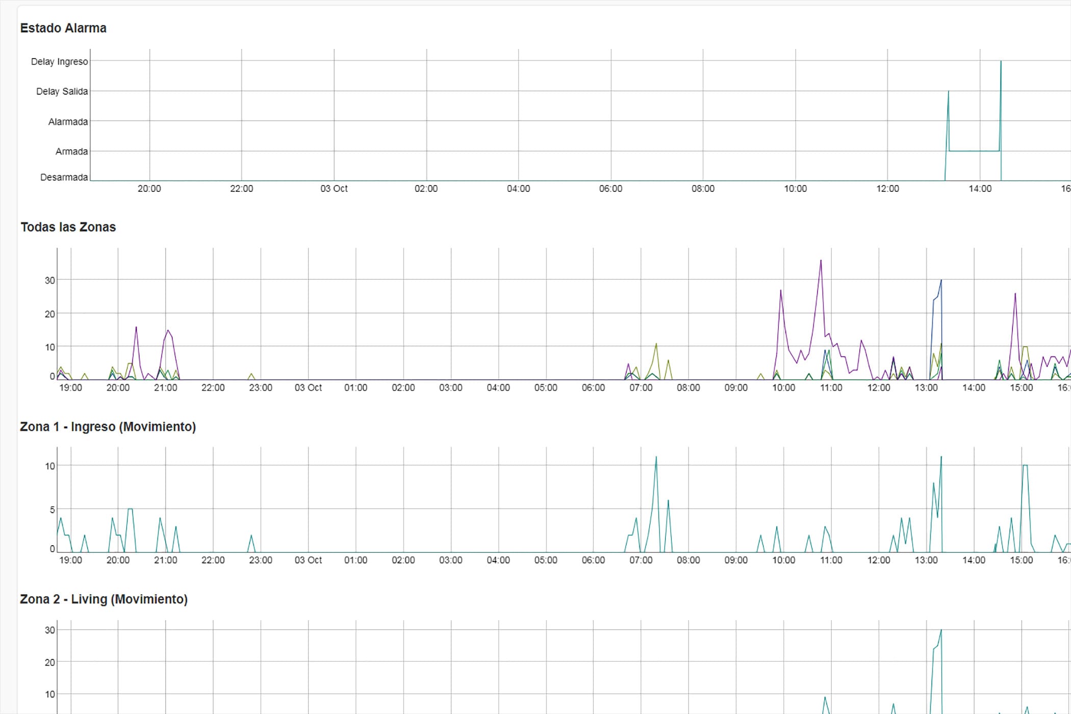Click "11:00" on the Todas las Zonas axis
1071x714 pixels.
(831, 388)
